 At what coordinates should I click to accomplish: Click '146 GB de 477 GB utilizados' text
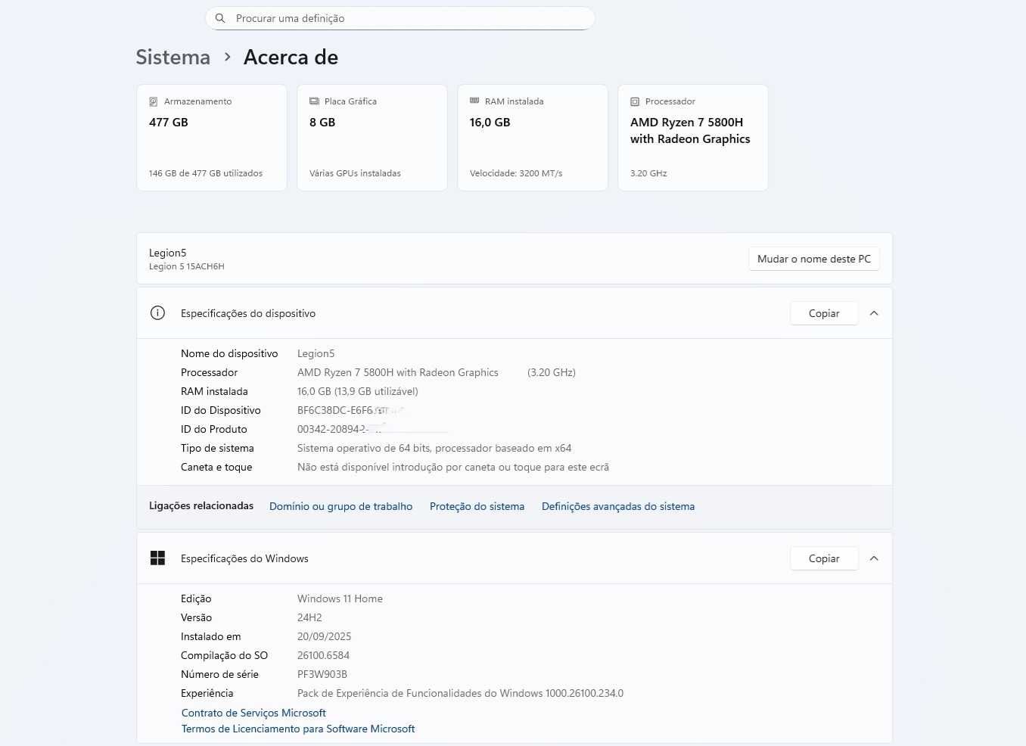[206, 173]
